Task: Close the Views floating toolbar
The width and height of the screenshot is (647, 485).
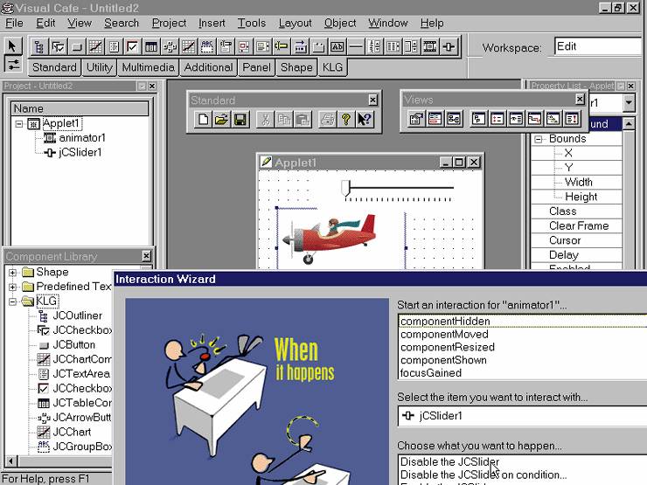Action: [580, 99]
